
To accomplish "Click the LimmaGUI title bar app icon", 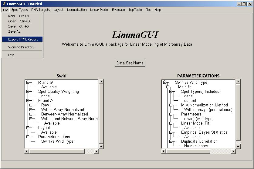I will (x=4, y=4).
